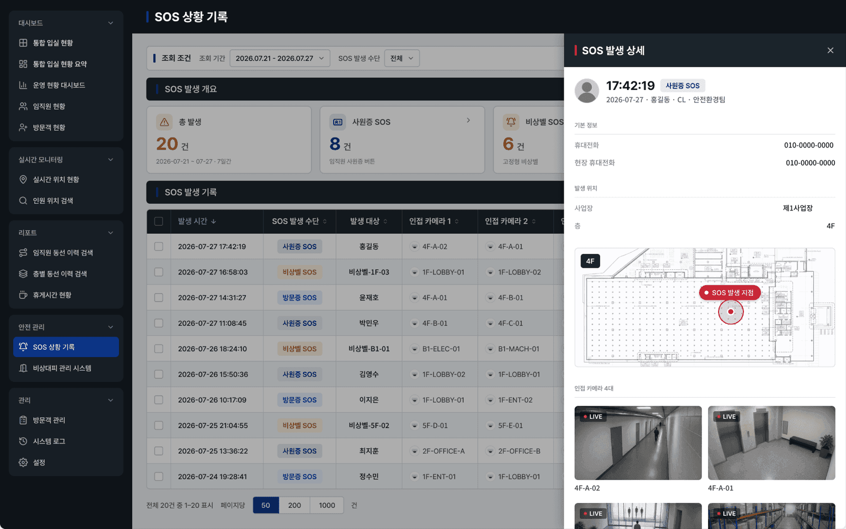Open the 조회 기간 date range dropdown
This screenshot has width=846, height=529.
[x=280, y=58]
